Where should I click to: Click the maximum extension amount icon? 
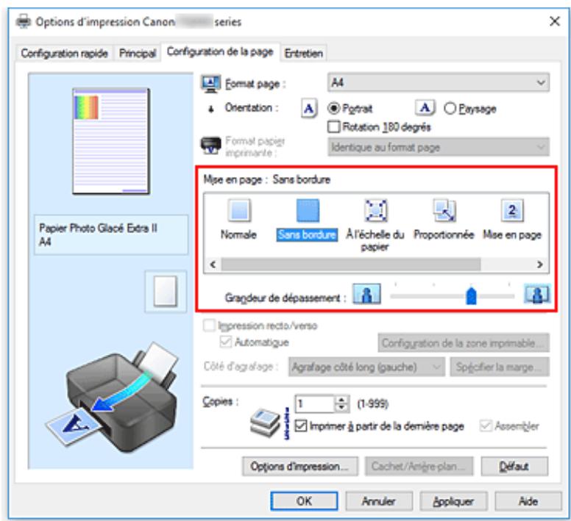[x=537, y=294]
